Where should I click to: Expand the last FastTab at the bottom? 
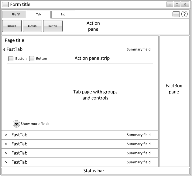(x=6, y=162)
